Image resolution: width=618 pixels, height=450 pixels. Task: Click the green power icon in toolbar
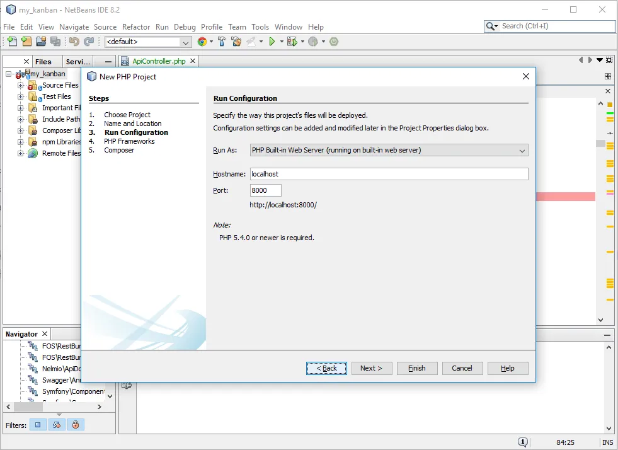(334, 42)
